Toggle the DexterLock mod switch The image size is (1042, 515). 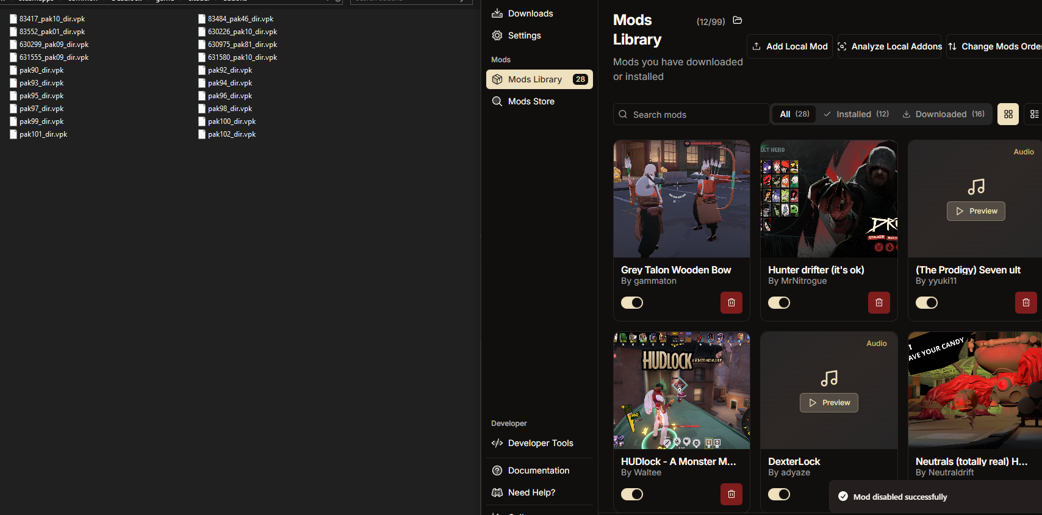[779, 494]
